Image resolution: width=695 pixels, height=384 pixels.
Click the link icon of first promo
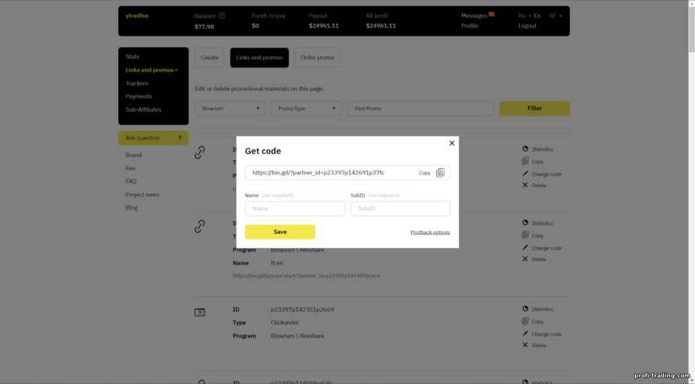200,153
